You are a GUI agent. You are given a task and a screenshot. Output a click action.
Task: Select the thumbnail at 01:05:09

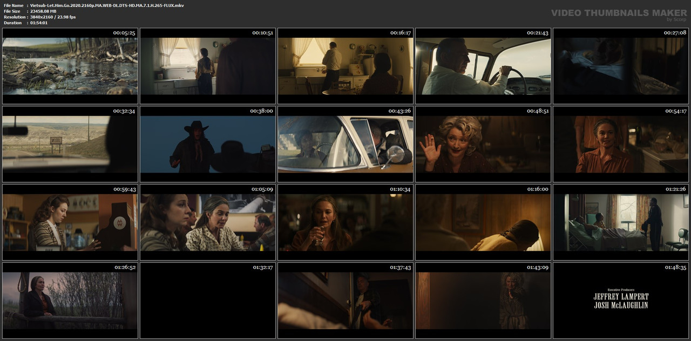tap(208, 222)
